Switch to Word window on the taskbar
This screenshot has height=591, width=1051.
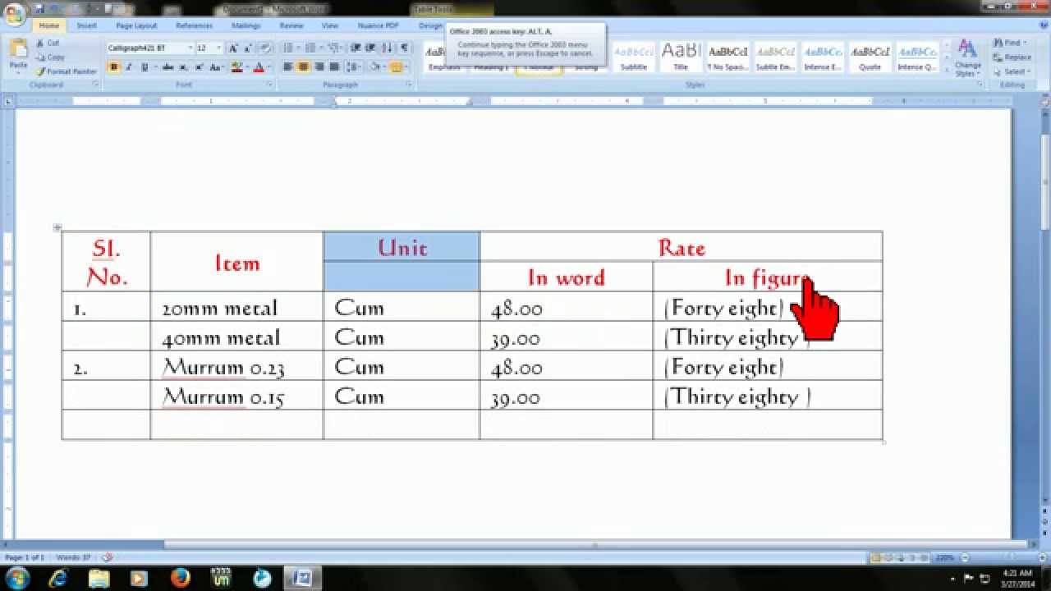[302, 578]
